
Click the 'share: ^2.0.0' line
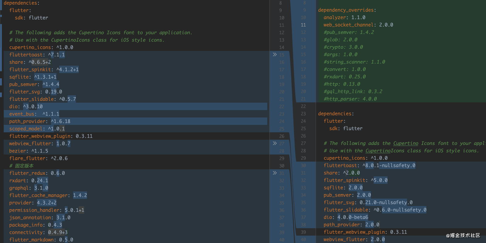[x=342, y=173]
